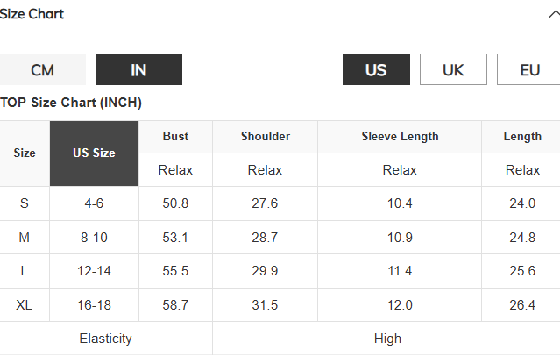Viewport: 560px width, 364px height.
Task: Click the TOP Size Chart (INCH) title
Action: point(71,103)
